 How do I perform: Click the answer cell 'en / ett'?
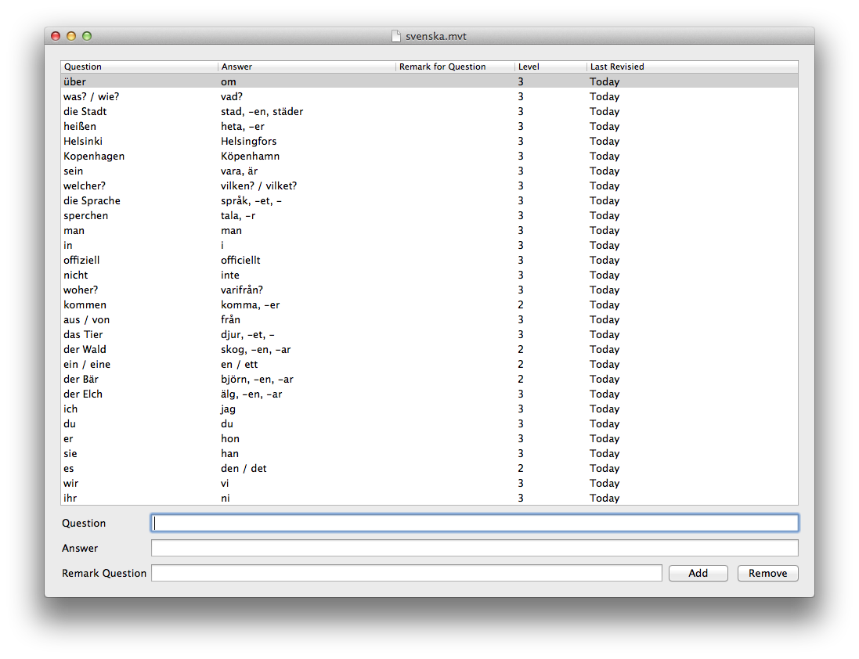pyautogui.click(x=239, y=364)
